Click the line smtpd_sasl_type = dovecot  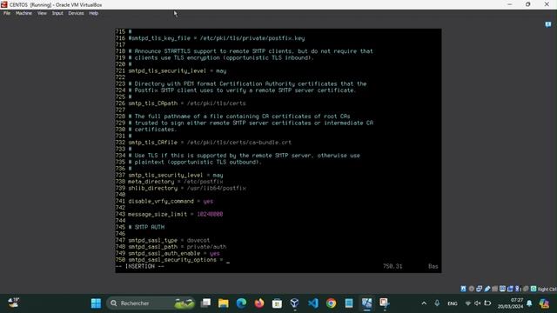pyautogui.click(x=169, y=240)
